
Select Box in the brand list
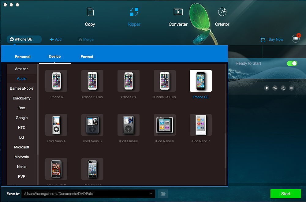click(x=22, y=108)
